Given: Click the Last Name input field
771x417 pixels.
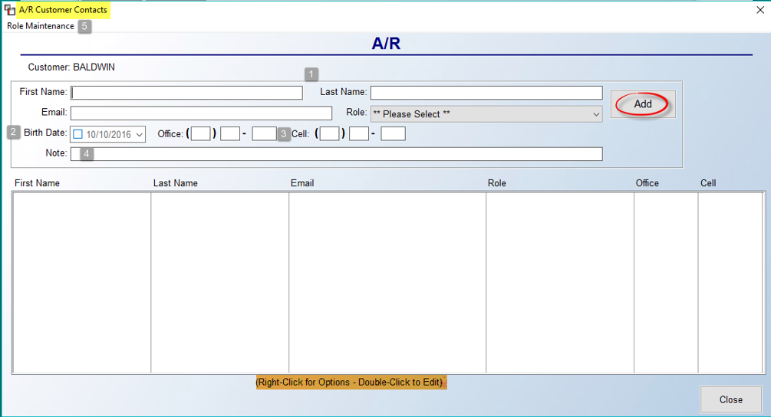Looking at the screenshot, I should click(x=486, y=93).
